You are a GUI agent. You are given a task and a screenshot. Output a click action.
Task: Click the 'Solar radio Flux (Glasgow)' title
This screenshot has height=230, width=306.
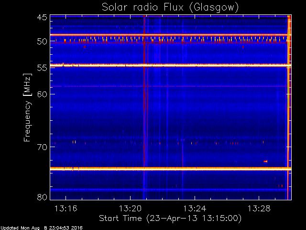(170, 8)
